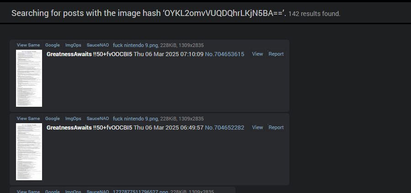Click View Same on second post
Image resolution: width=411 pixels, height=193 pixels.
click(x=28, y=119)
